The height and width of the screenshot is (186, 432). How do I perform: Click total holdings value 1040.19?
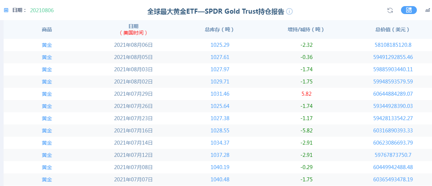[220, 167]
